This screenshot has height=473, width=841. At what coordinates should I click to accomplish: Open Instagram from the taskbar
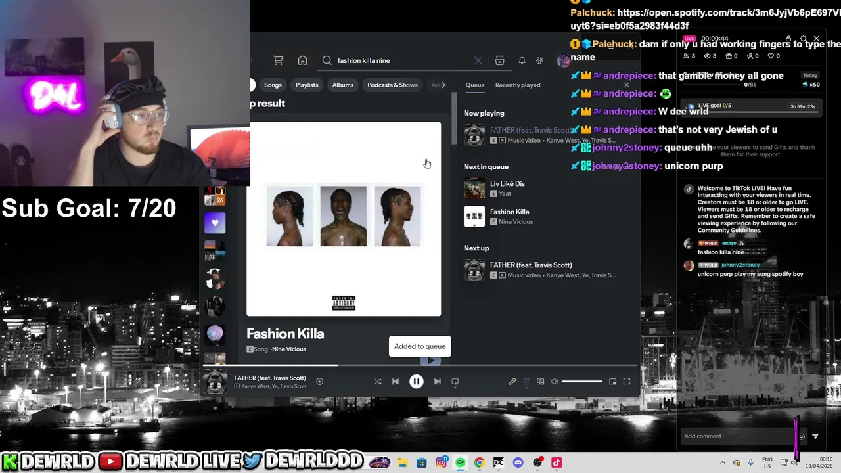441,462
